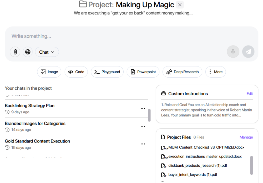
Task: Click Manage in Project Files panel
Action: [x=246, y=137]
